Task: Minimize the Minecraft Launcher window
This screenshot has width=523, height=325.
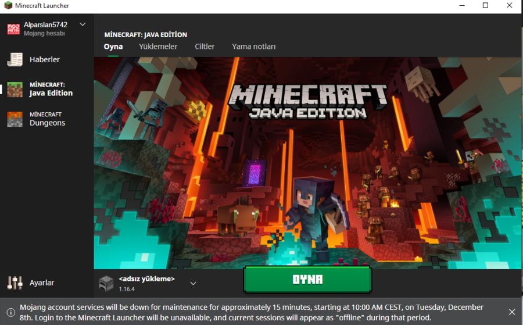Action: point(462,5)
